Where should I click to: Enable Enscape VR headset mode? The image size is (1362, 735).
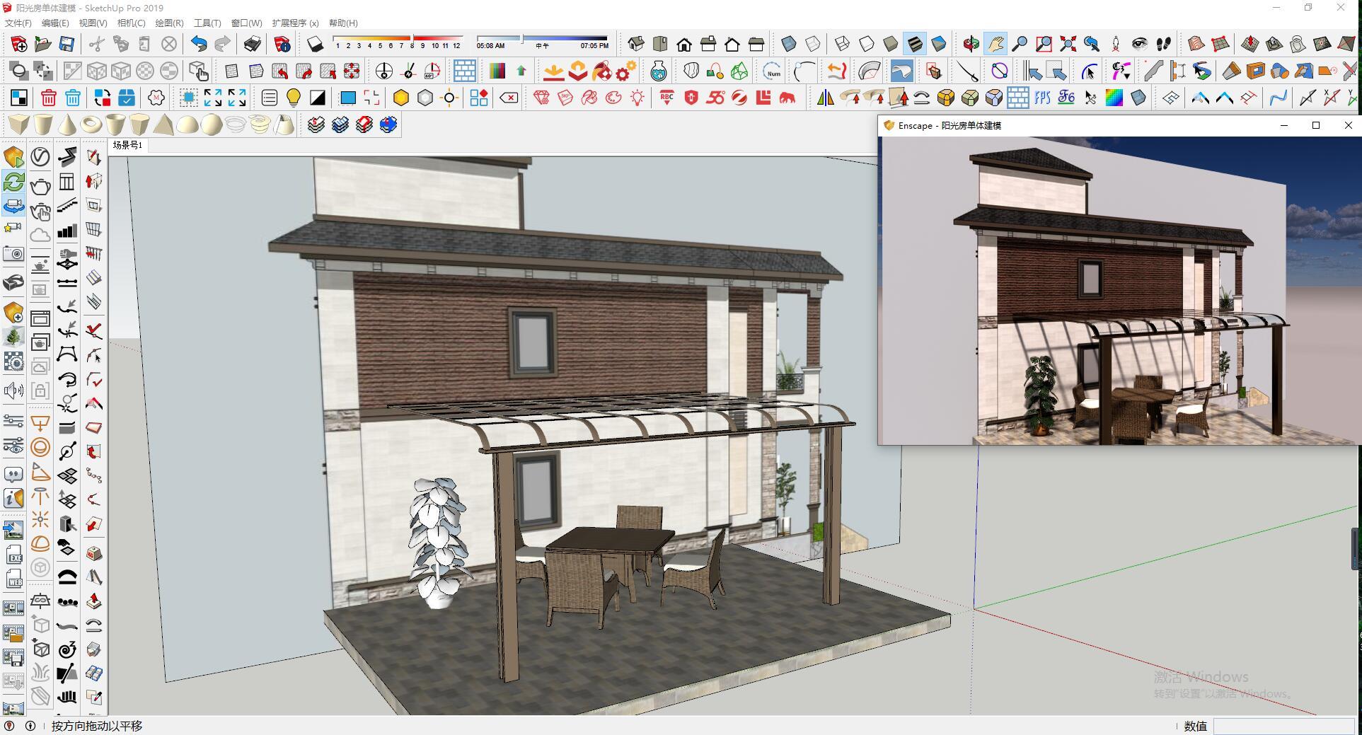[x=13, y=281]
